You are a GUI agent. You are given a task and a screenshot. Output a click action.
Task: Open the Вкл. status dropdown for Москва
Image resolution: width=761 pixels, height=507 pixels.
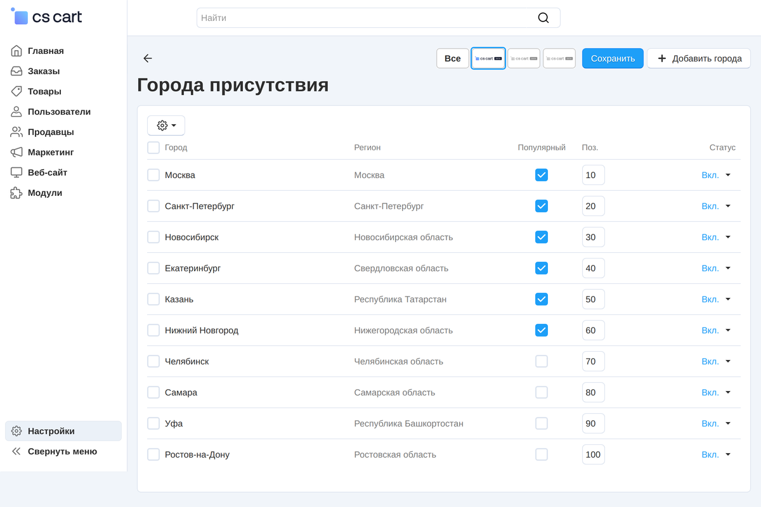717,175
